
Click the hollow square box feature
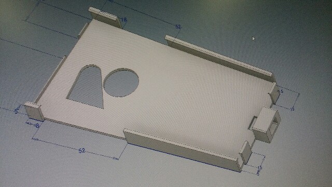point(267,124)
